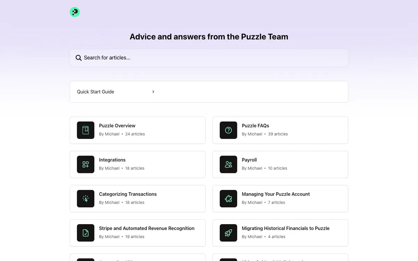Click the Search for articles field
The image size is (418, 261).
[x=209, y=58]
